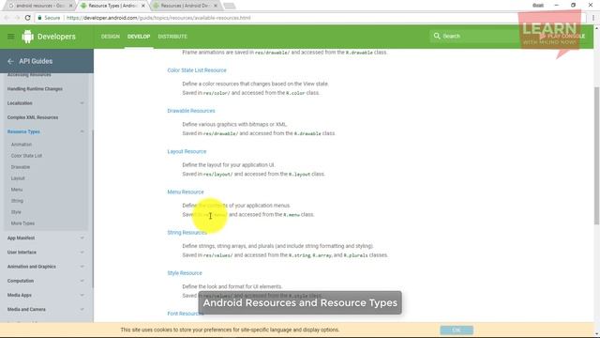This screenshot has width=600, height=338.
Task: Open the Style Resource link
Action: [x=185, y=273]
